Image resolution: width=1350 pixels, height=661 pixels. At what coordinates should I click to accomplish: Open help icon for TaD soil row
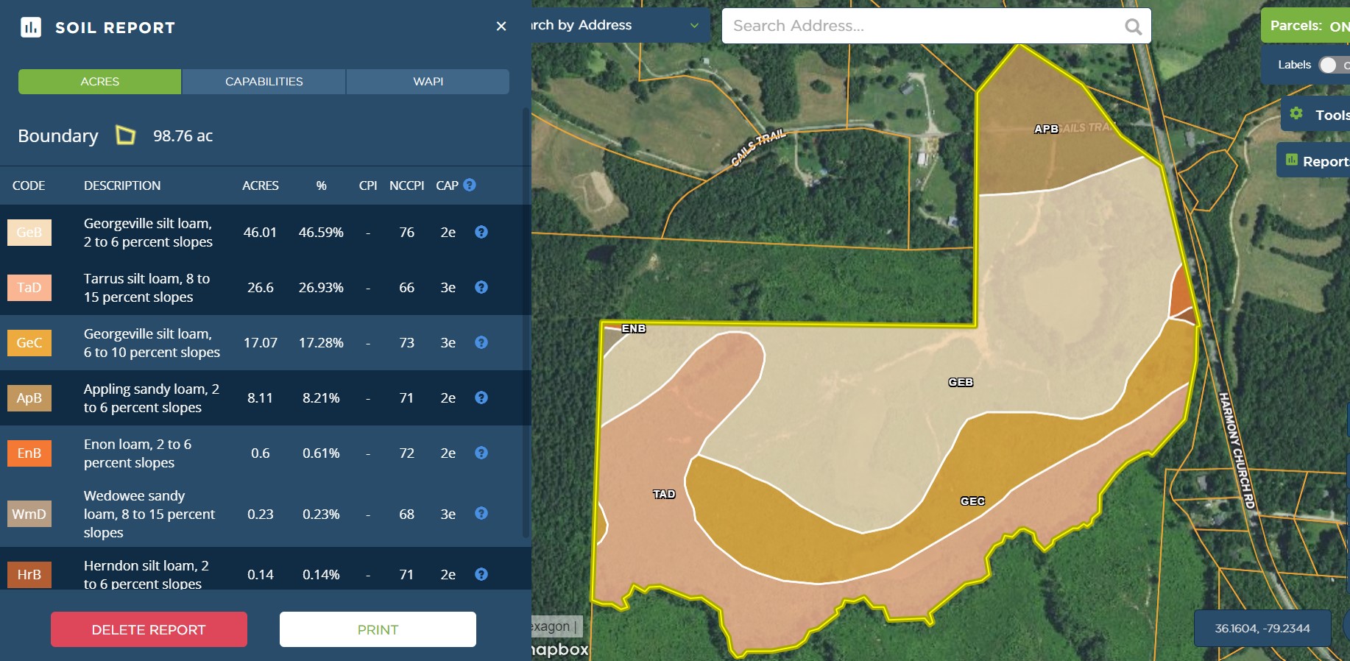pos(481,288)
